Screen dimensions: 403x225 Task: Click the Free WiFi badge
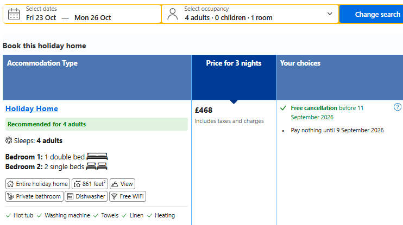128,196
